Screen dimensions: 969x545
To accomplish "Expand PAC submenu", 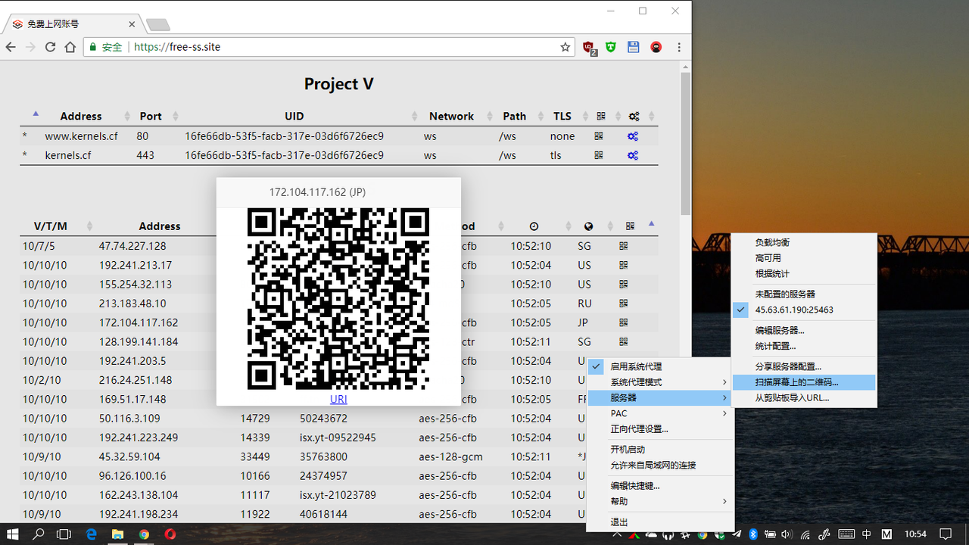I will tap(660, 413).
